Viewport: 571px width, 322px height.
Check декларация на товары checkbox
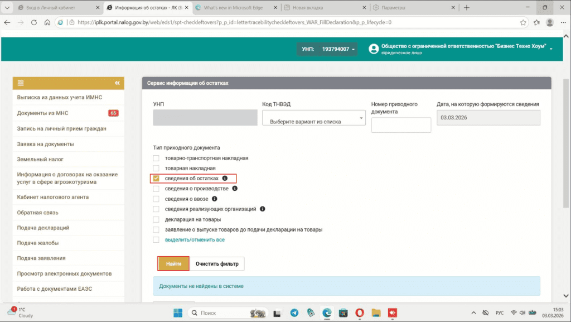point(156,219)
